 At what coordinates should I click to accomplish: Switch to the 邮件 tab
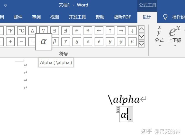18,17
